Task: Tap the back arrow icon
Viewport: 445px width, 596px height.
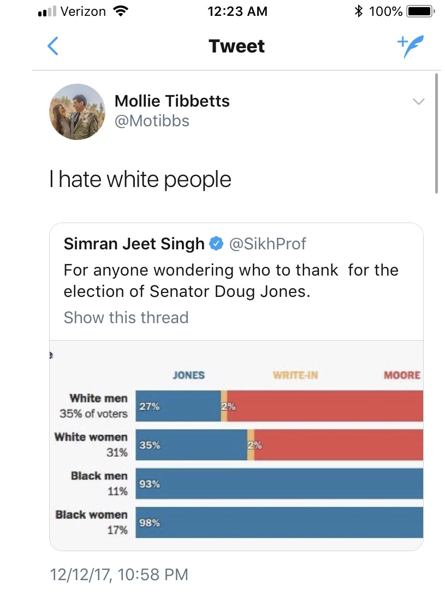Action: tap(53, 46)
